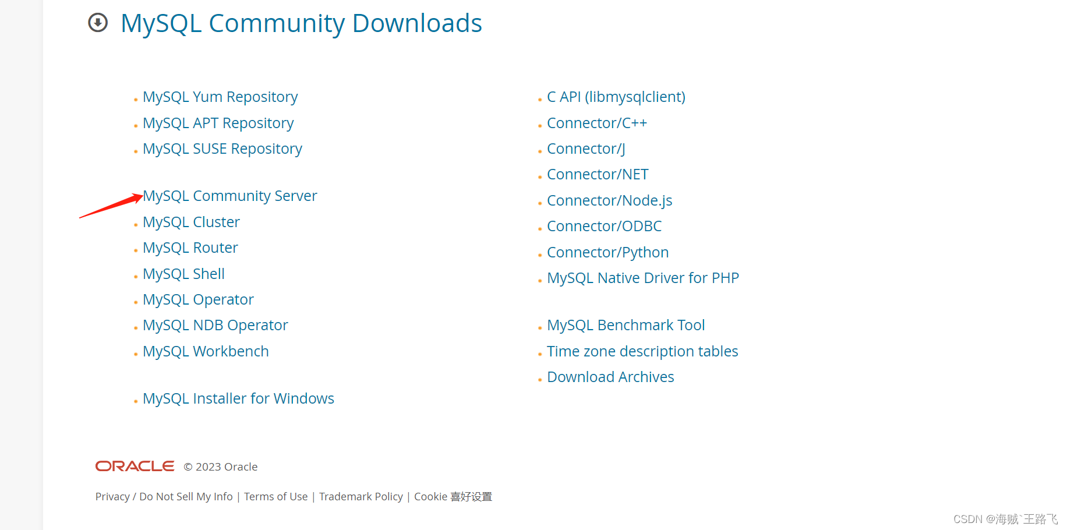1067x530 pixels.
Task: Open Trademark Policy footer link
Action: click(361, 497)
